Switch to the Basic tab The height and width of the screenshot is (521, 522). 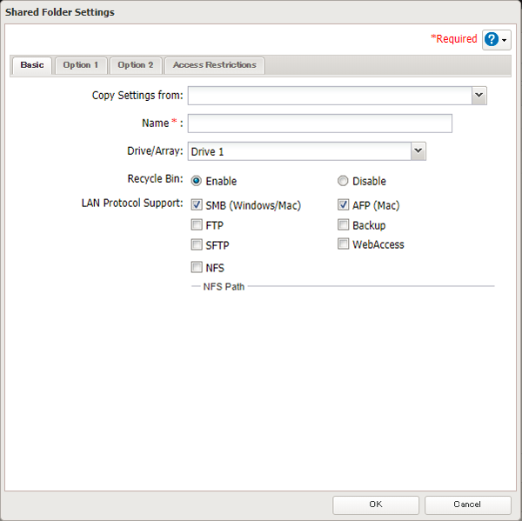pyautogui.click(x=32, y=65)
